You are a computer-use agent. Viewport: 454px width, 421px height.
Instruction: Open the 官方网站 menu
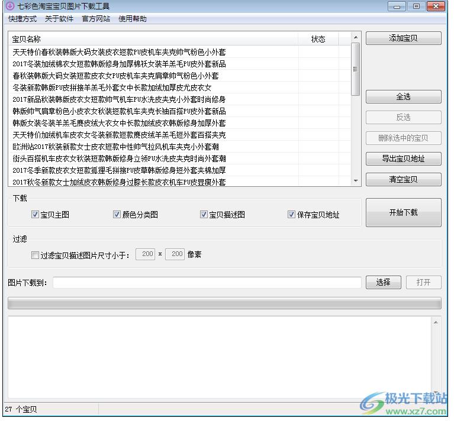pos(96,19)
